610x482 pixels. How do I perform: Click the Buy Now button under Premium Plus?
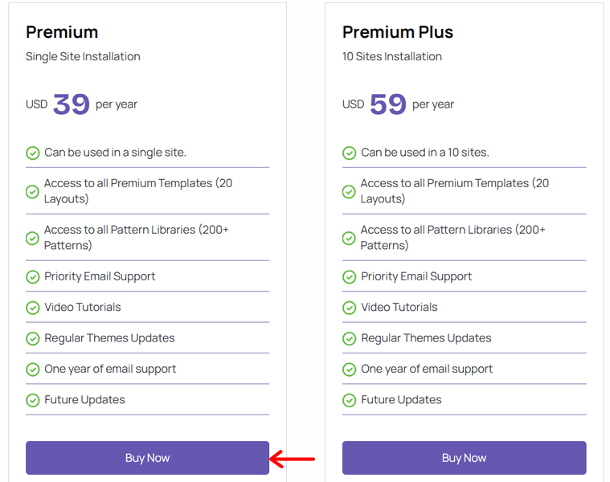[464, 458]
